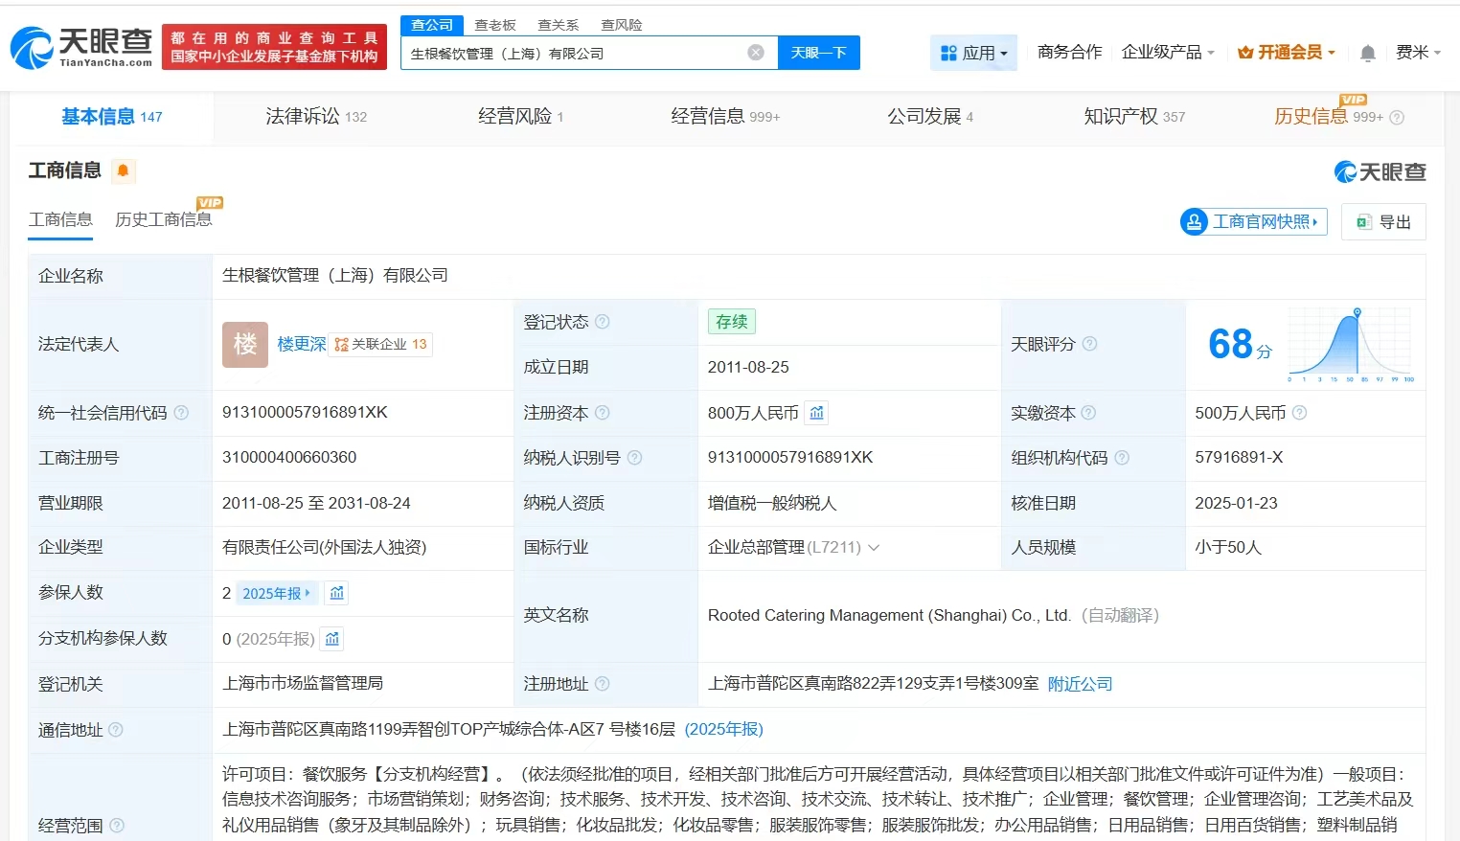Expand the 企业级产品 dropdown

(1168, 52)
